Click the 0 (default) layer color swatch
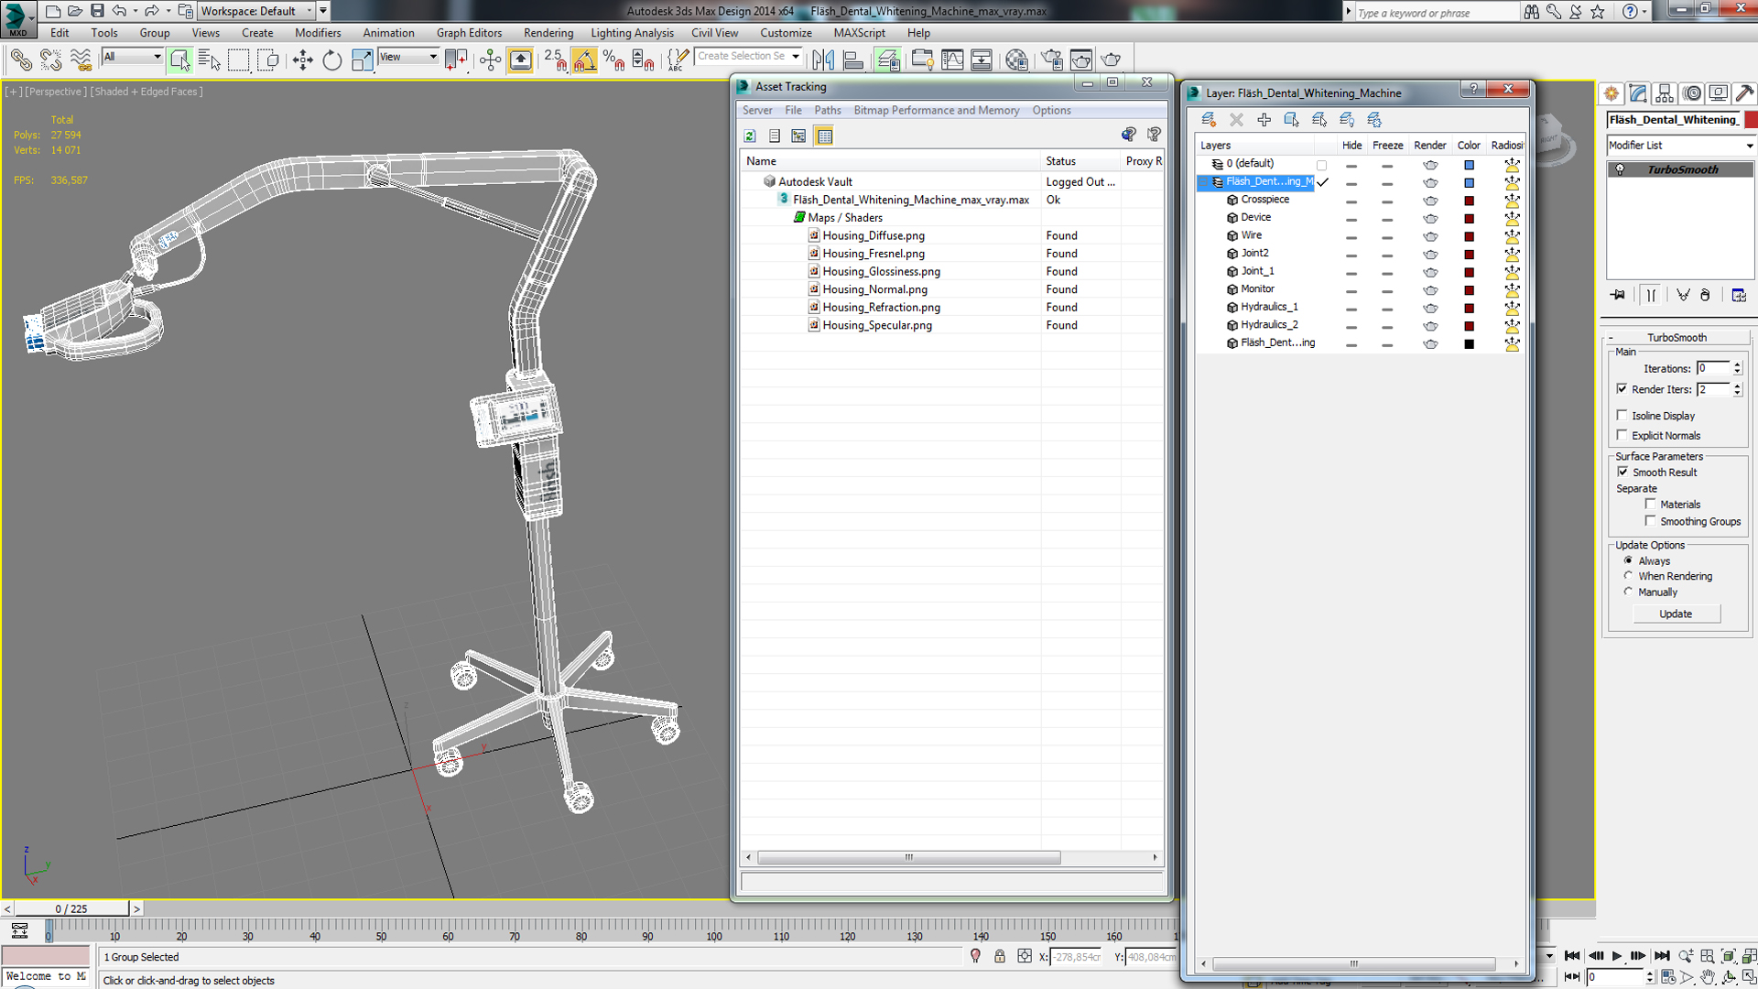The height and width of the screenshot is (989, 1758). click(1469, 165)
